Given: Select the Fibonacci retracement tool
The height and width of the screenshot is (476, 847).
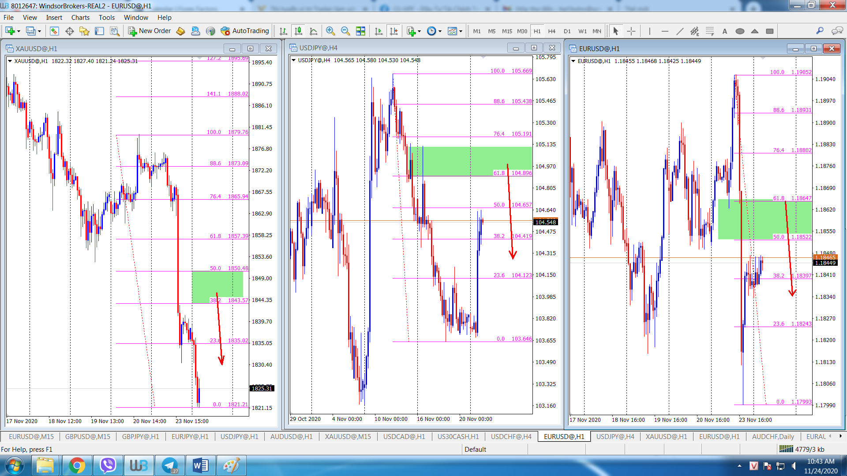Looking at the screenshot, I should pos(710,31).
